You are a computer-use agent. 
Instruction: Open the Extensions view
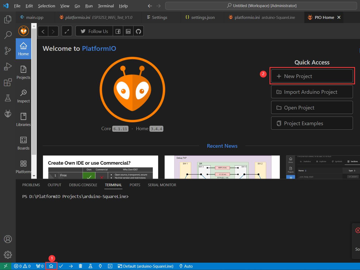(x=8, y=82)
